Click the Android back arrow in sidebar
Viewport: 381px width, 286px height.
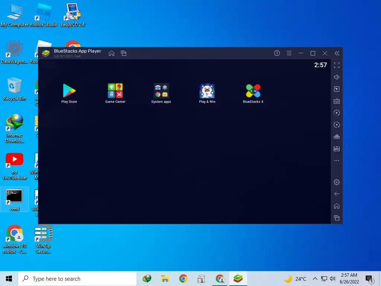point(336,194)
